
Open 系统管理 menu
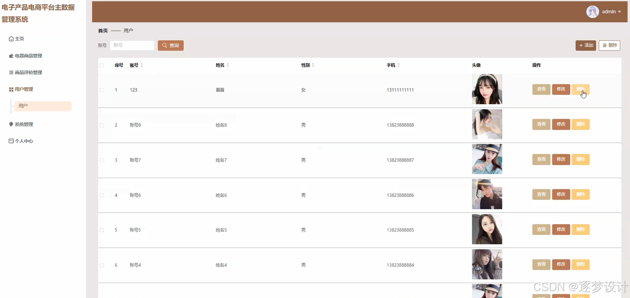pyautogui.click(x=21, y=124)
